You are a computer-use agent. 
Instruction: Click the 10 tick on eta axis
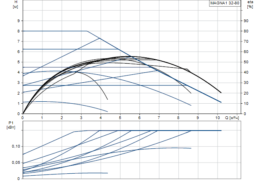[246, 104]
